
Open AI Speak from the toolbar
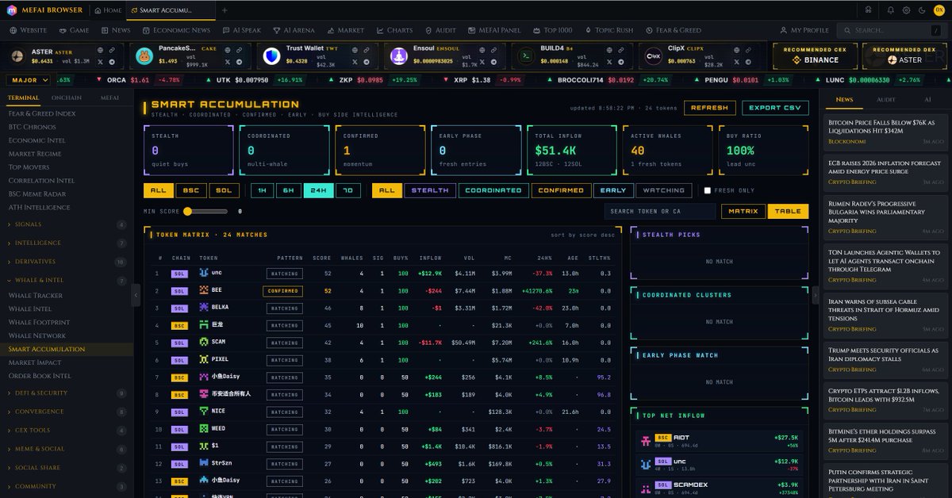click(x=240, y=30)
